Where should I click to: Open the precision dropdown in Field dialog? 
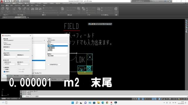coord(58,56)
